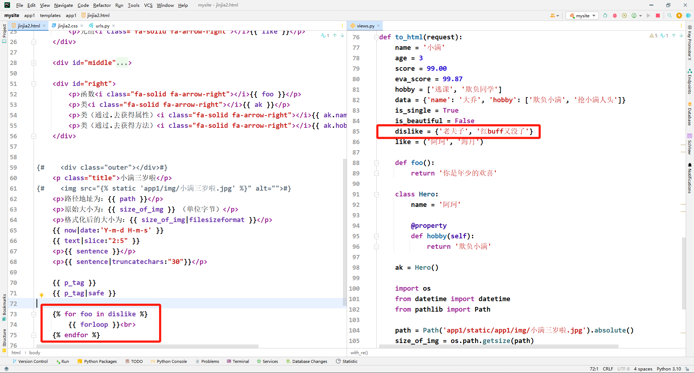694x373 pixels.
Task: Open the Problems tool window
Action: (x=207, y=361)
